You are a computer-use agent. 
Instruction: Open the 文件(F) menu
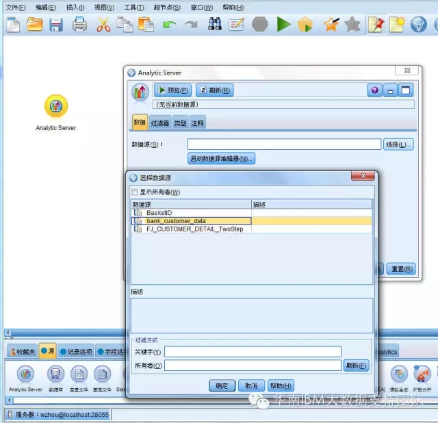point(16,8)
